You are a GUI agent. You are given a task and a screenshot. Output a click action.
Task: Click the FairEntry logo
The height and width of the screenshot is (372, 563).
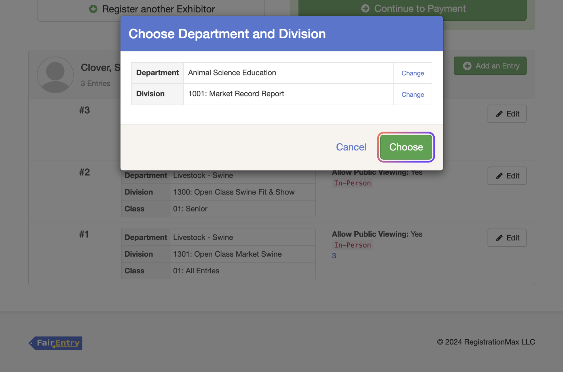[x=56, y=343]
